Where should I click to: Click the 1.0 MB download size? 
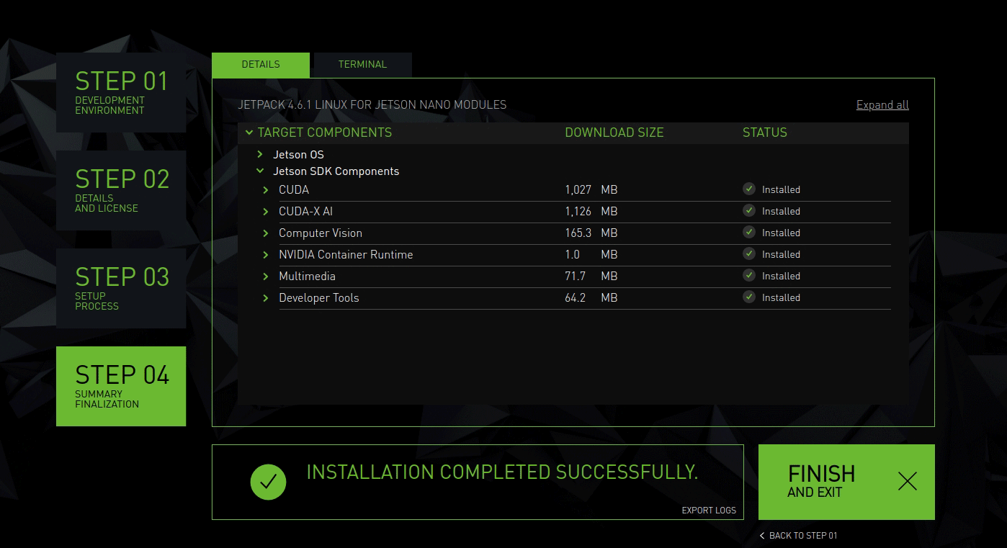click(x=591, y=255)
